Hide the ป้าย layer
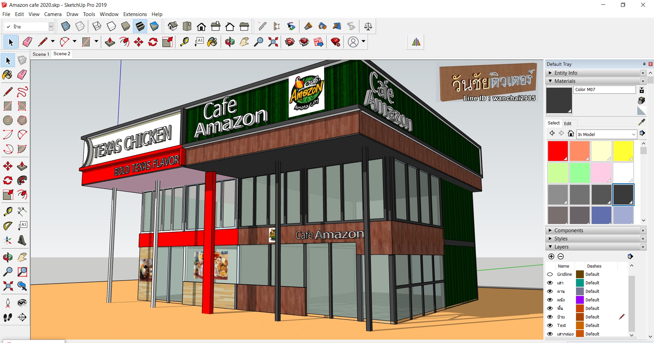654x343 pixels. tap(550, 317)
